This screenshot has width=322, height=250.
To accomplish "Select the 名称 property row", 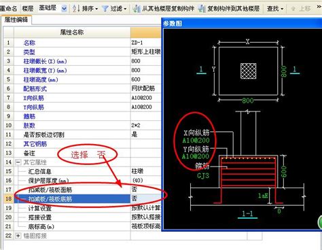I will click(72, 43).
